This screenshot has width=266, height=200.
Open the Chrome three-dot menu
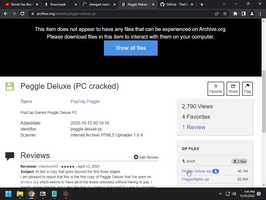point(260,14)
